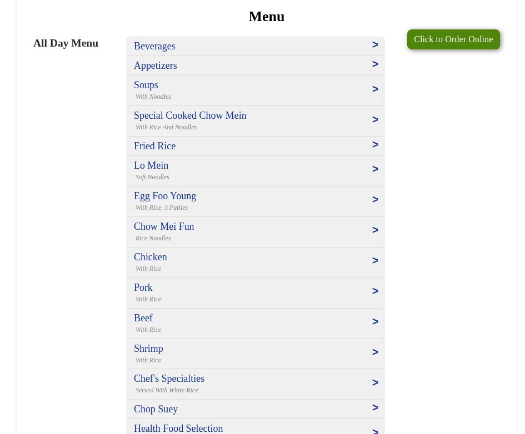Select the Lo Mein category
525x434 pixels.
(x=151, y=166)
